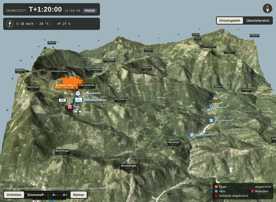Click the Brunnkogel peak label

coord(62,151)
